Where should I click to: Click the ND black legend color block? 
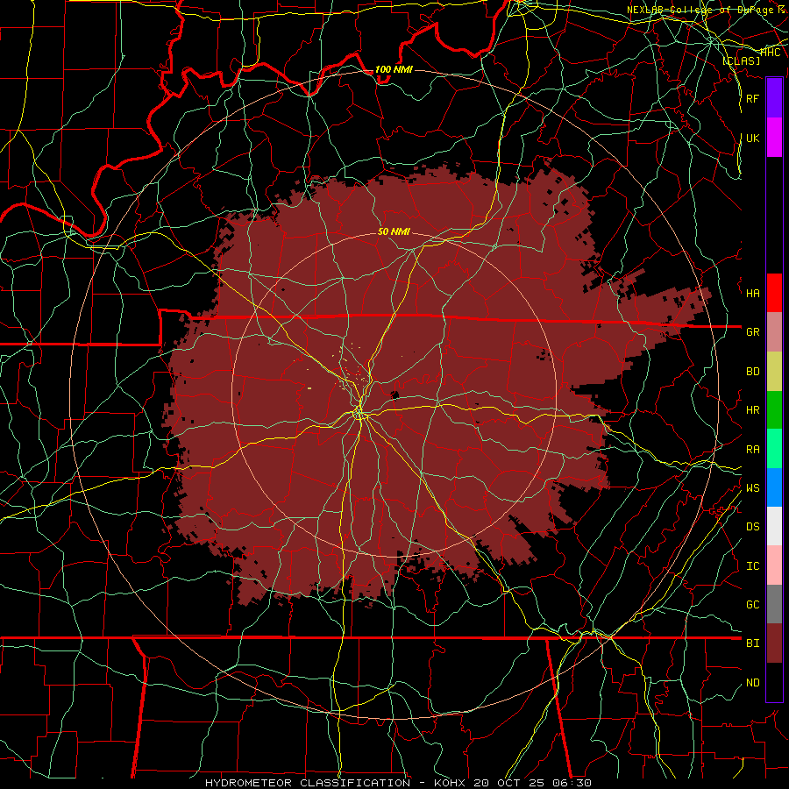pyautogui.click(x=774, y=682)
